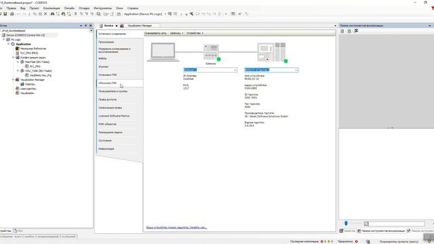Click the Login online toolbar icon

tap(170, 14)
